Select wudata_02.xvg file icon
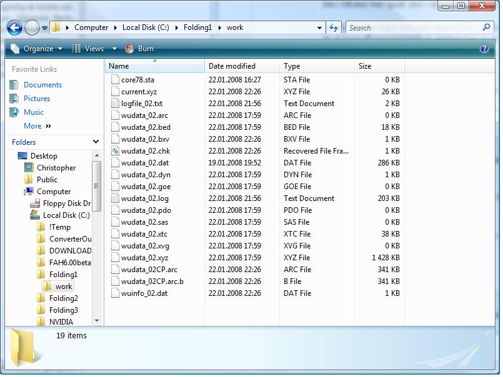The height and width of the screenshot is (377, 503). pyautogui.click(x=115, y=246)
